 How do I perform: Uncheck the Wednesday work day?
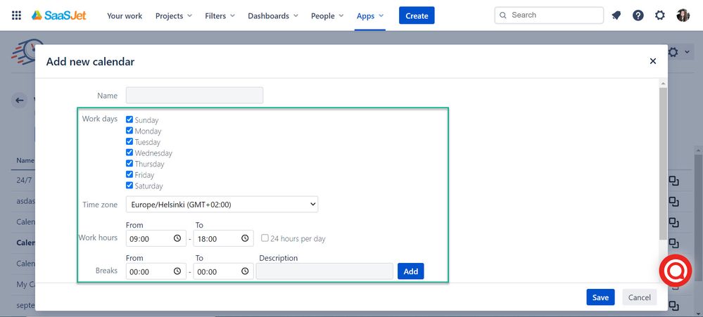tap(129, 153)
